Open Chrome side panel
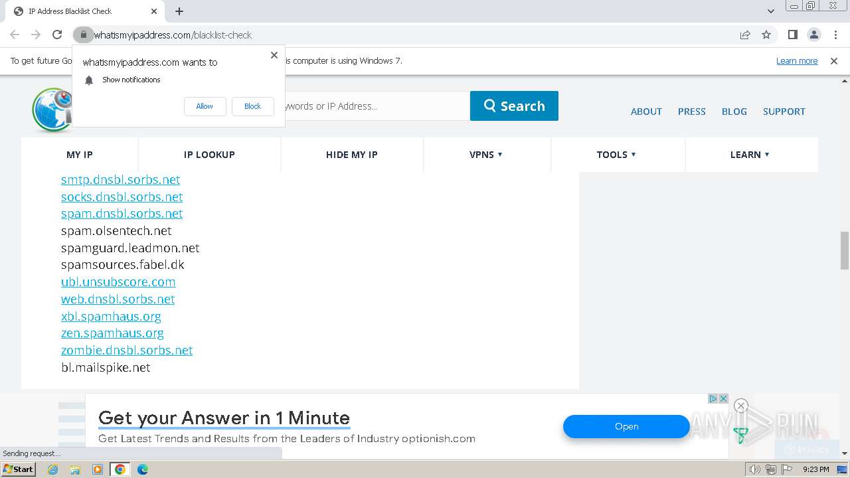This screenshot has height=478, width=850. coord(792,35)
